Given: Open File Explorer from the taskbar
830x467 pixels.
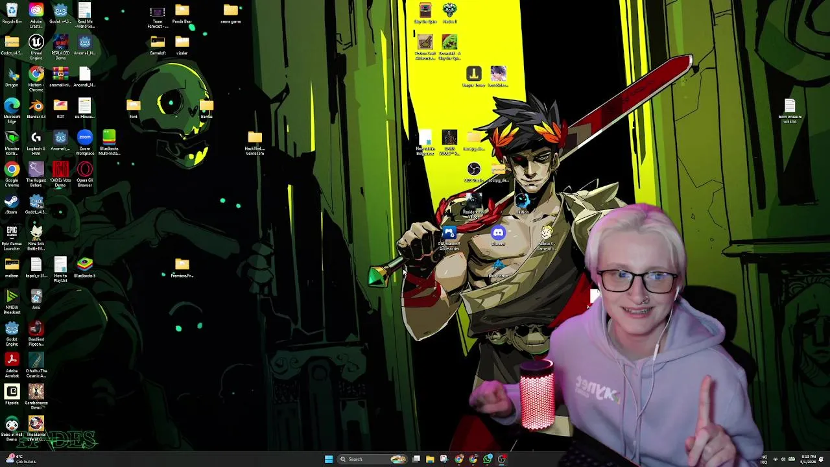Looking at the screenshot, I should click(x=430, y=459).
